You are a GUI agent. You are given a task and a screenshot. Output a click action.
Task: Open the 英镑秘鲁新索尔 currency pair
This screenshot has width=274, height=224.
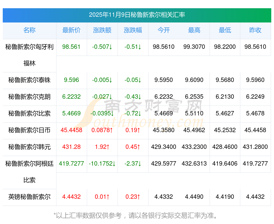click(x=29, y=197)
